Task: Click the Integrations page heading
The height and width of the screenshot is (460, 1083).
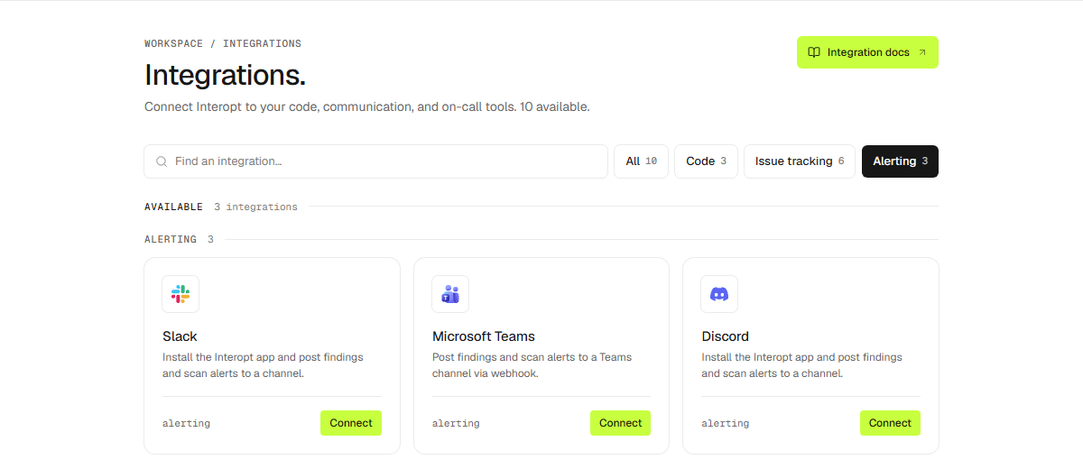Action: (x=225, y=74)
